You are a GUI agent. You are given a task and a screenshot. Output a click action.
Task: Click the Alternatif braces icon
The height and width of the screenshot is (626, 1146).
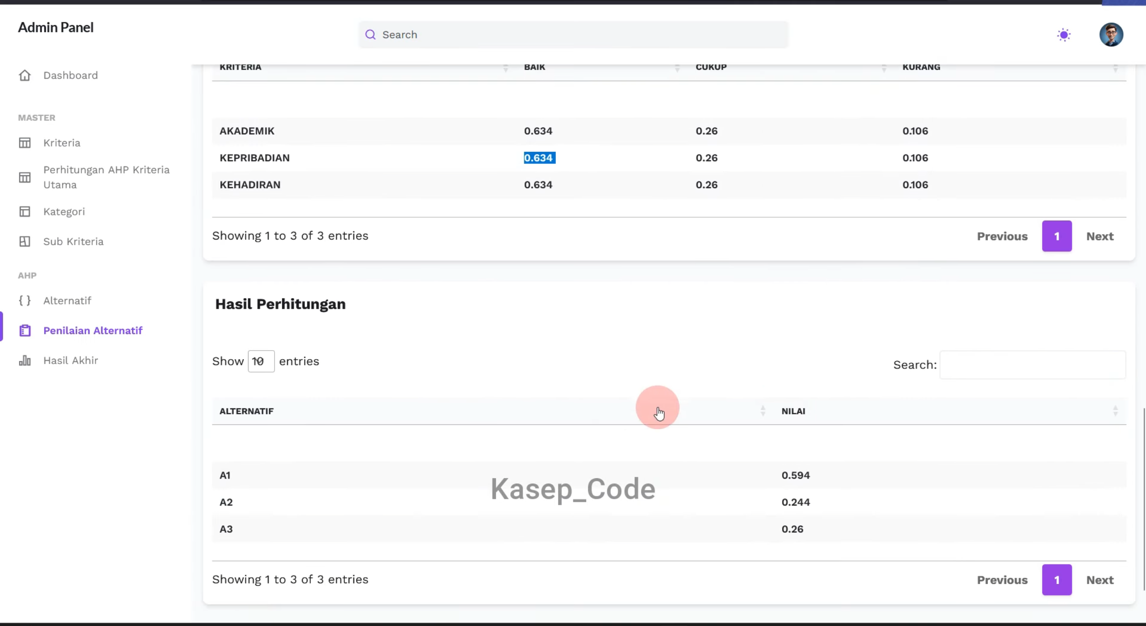pos(25,300)
